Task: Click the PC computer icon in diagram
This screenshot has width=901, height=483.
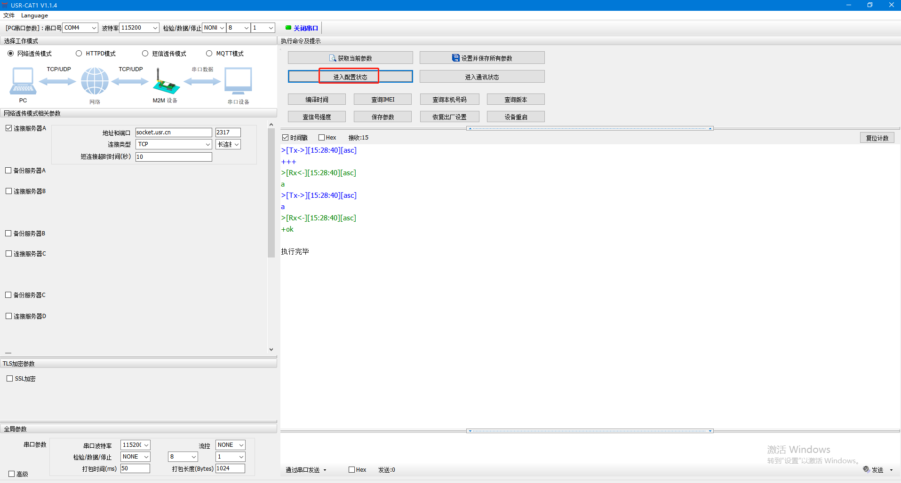Action: tap(23, 81)
